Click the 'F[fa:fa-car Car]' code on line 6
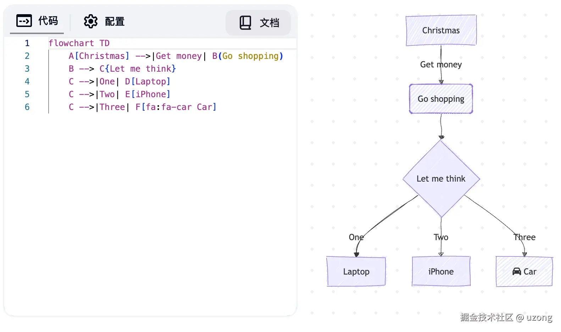The height and width of the screenshot is (332, 561). click(176, 107)
